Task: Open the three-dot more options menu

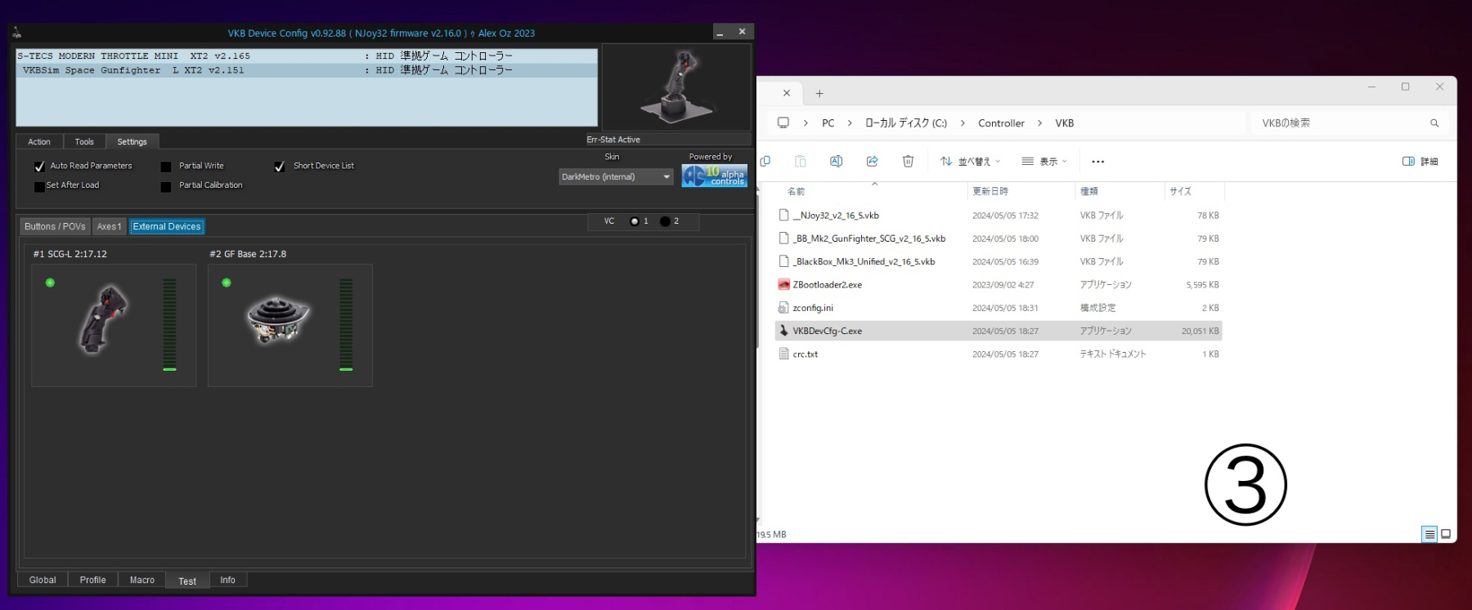Action: click(x=1098, y=162)
